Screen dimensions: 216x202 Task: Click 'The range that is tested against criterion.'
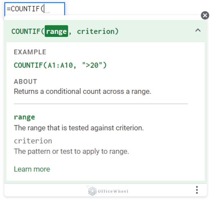click(79, 128)
